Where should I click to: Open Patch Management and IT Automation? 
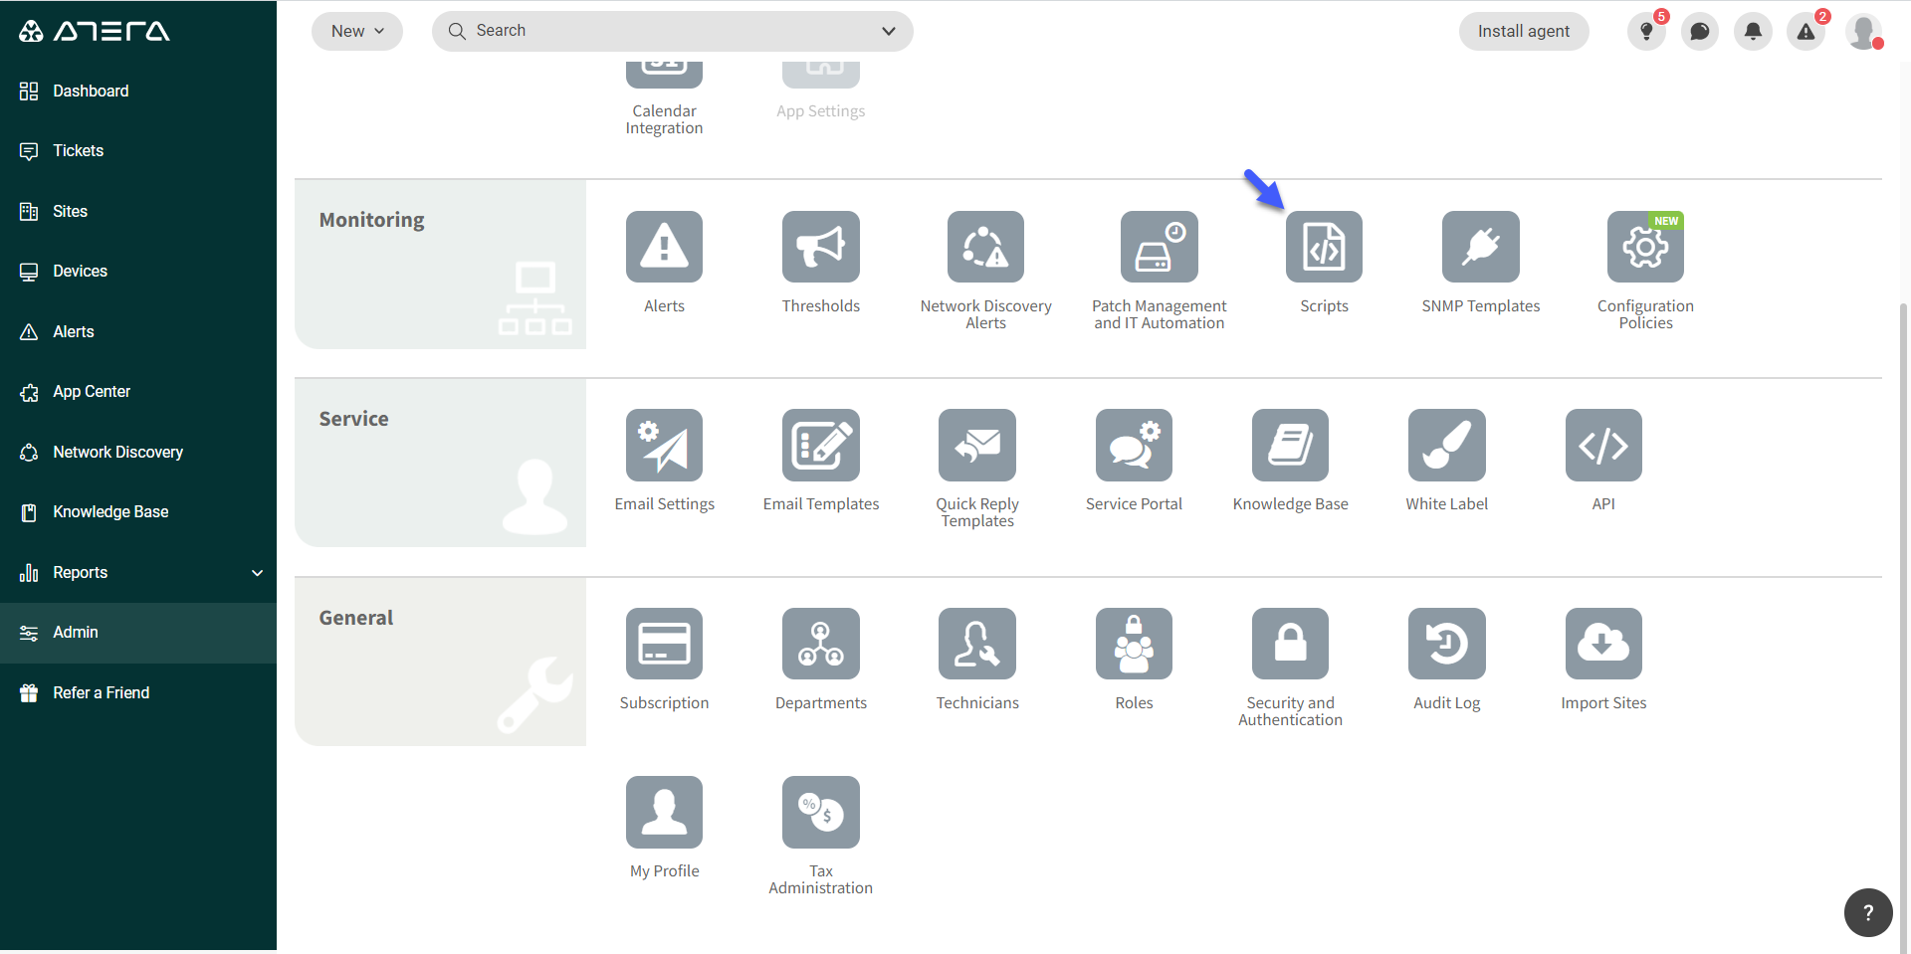coord(1159,247)
